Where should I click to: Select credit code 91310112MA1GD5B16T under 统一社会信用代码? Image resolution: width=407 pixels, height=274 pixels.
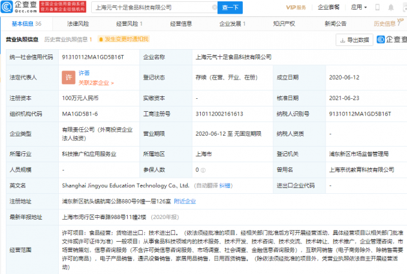click(x=93, y=57)
